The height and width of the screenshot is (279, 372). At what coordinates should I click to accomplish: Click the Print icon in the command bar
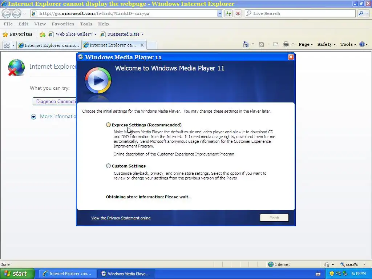286,44
